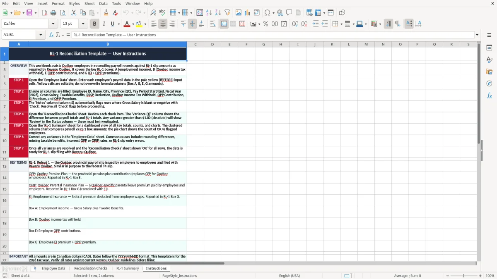The height and width of the screenshot is (279, 497).
Task: Click the 100% zoom level
Action: point(490,276)
